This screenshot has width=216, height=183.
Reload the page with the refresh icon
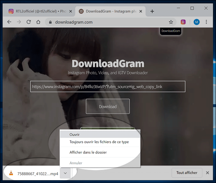[x=28, y=22]
